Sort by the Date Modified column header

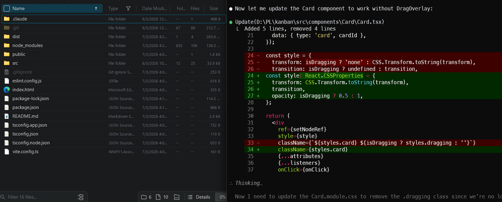tap(155, 8)
